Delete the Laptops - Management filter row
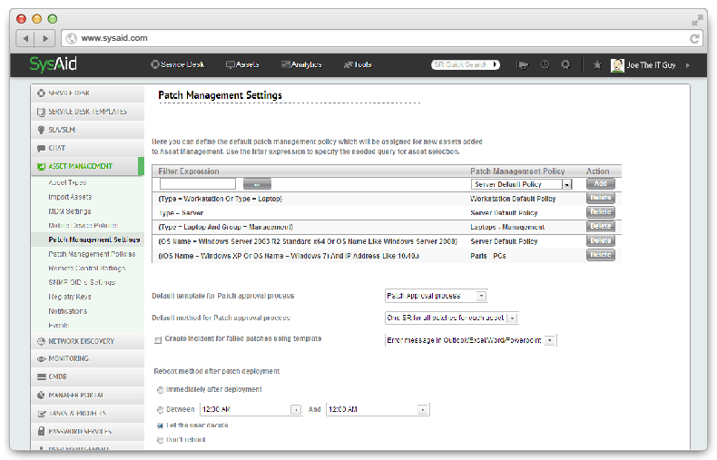The height and width of the screenshot is (460, 717). (x=601, y=226)
